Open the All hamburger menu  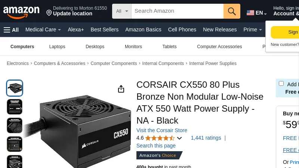(x=11, y=29)
